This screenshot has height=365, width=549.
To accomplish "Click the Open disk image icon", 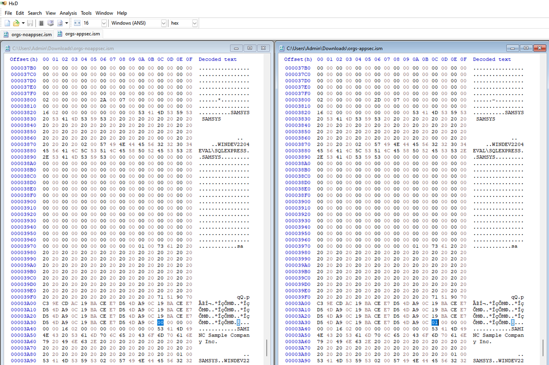I will 60,23.
